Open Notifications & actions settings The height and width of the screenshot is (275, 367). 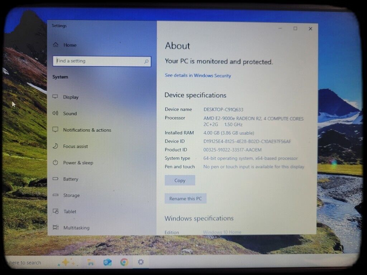82,130
